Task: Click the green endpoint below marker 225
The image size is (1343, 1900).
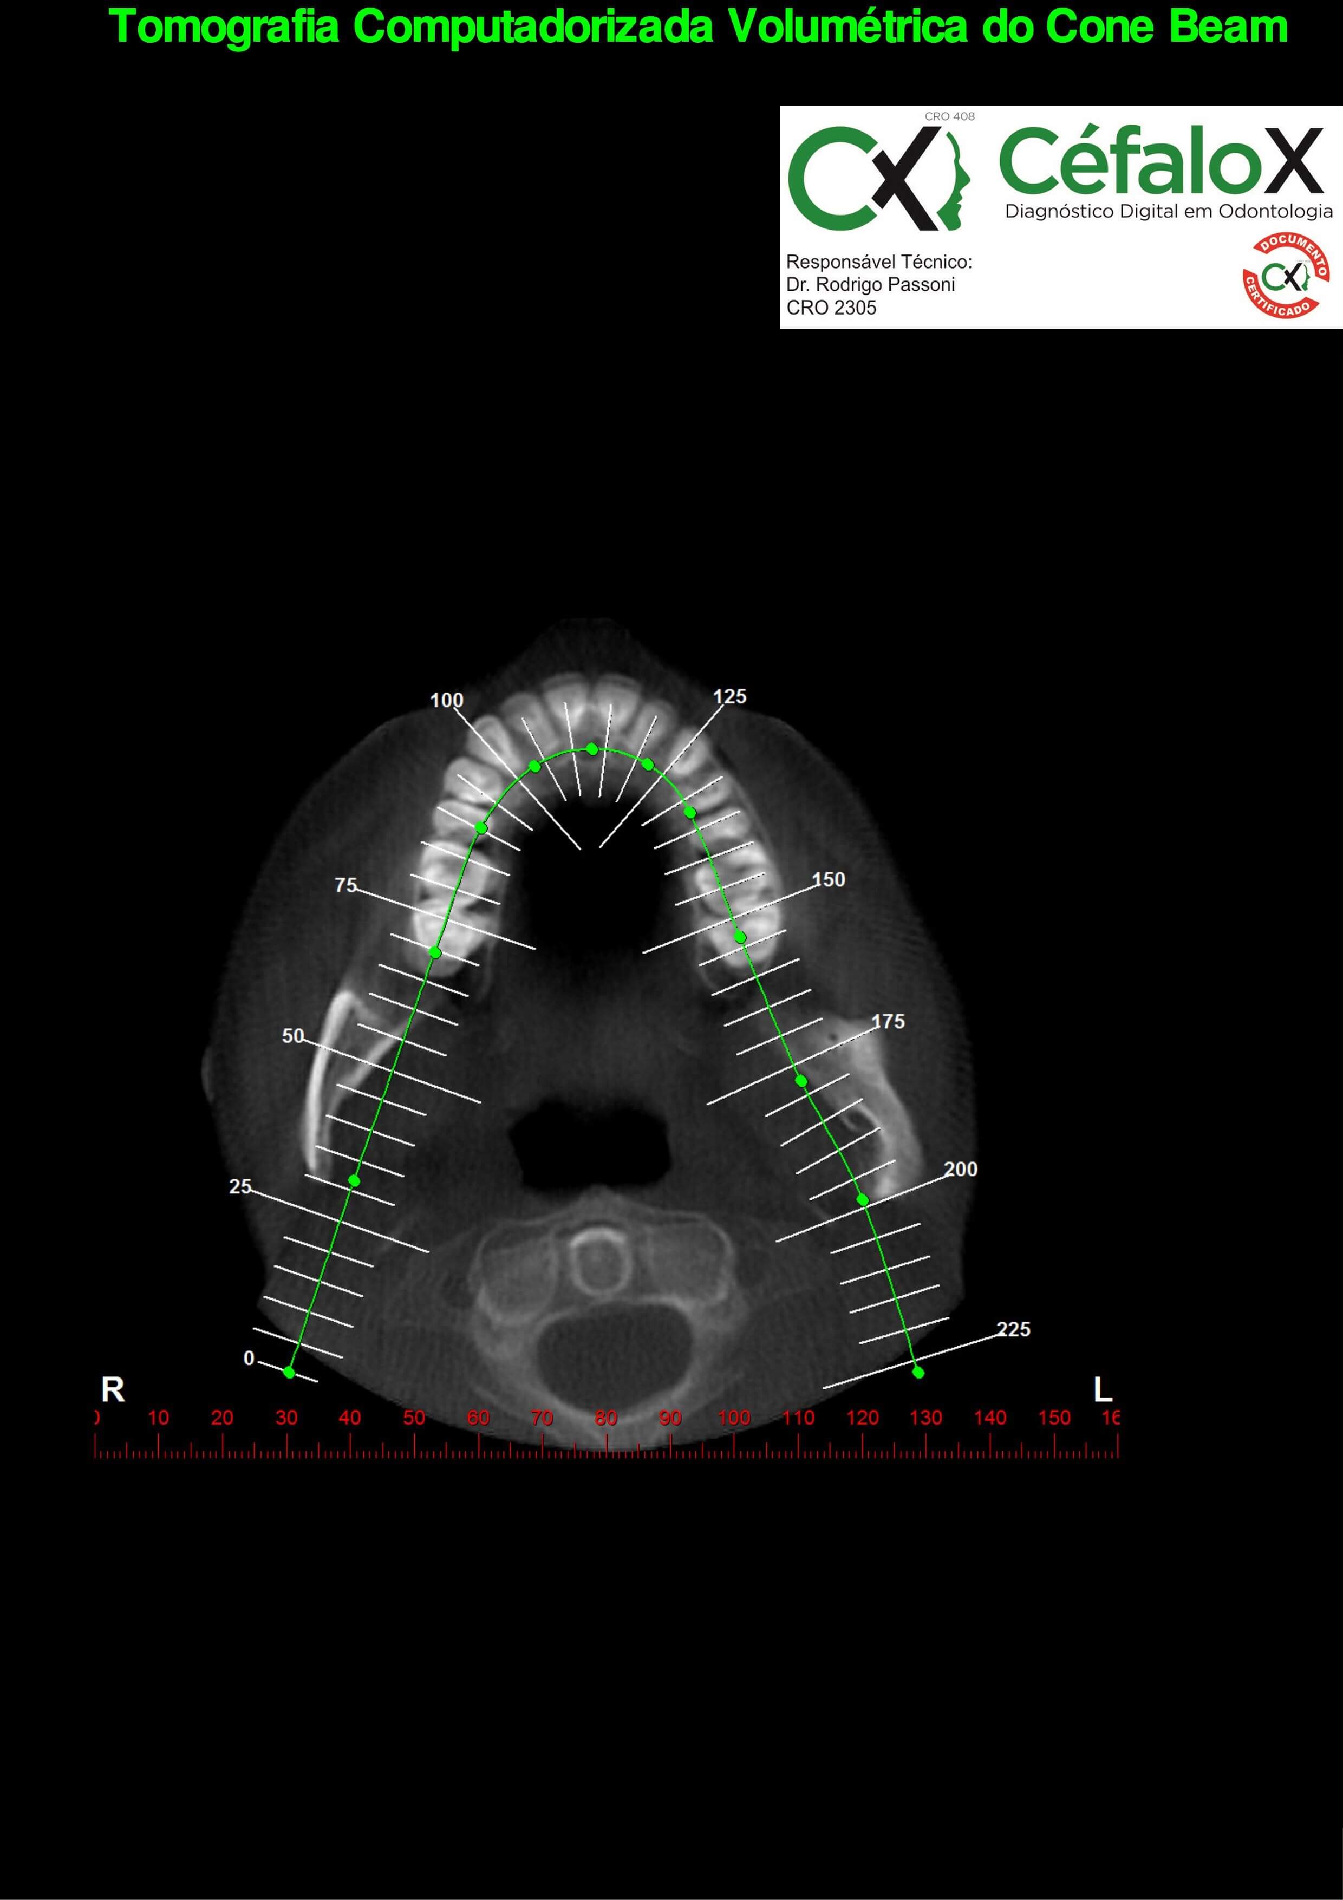Action: (918, 1372)
